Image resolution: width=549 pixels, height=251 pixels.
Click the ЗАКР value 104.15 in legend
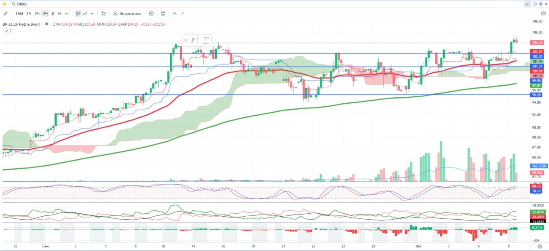(x=133, y=24)
